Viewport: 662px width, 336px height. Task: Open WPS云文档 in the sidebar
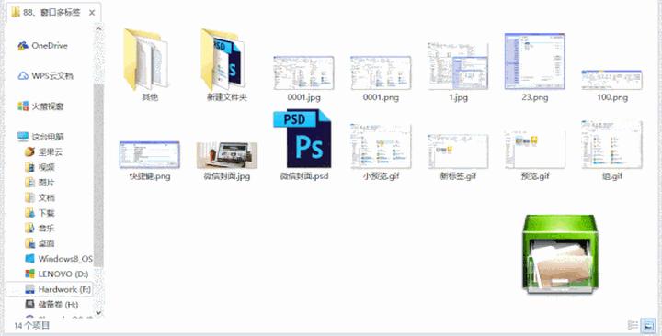[x=46, y=76]
